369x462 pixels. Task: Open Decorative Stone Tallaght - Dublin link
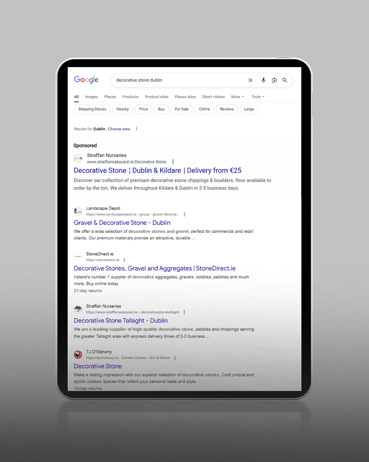click(x=121, y=321)
